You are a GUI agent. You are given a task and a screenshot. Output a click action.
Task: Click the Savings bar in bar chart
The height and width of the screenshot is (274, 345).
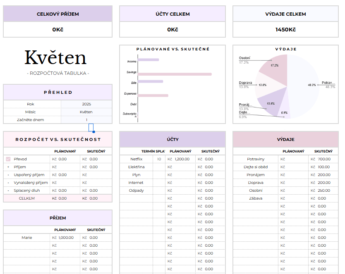click(x=174, y=74)
